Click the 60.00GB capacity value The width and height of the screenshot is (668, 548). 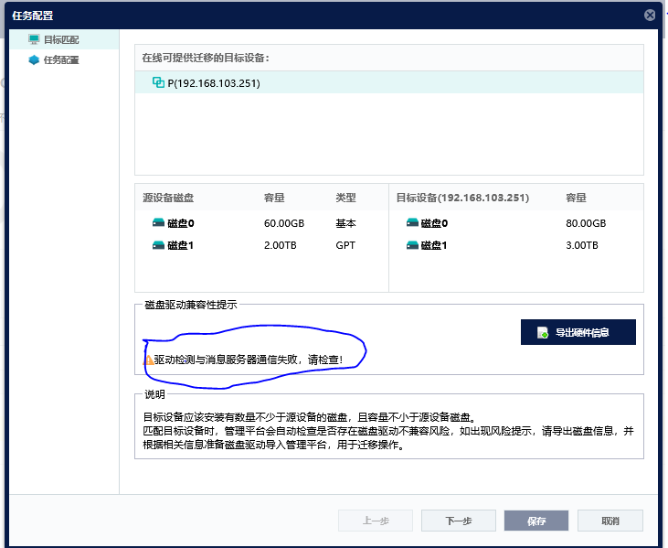pos(284,223)
